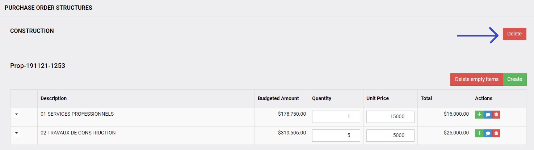Delete the 01 Services Professionnels row via trash icon
Image resolution: width=534 pixels, height=150 pixels.
tap(496, 115)
